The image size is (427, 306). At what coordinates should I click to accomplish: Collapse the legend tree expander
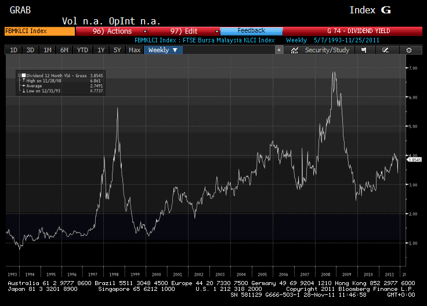(x=19, y=75)
